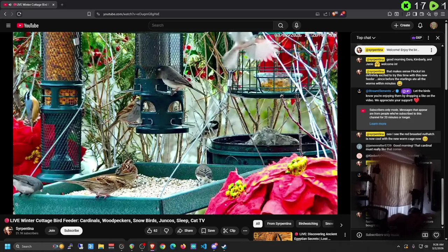The width and height of the screenshot is (448, 252).
Task: Open a new browser tab
Action: [x=62, y=5]
